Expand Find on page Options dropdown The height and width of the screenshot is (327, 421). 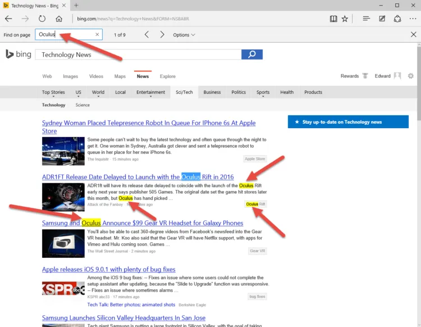pos(184,35)
